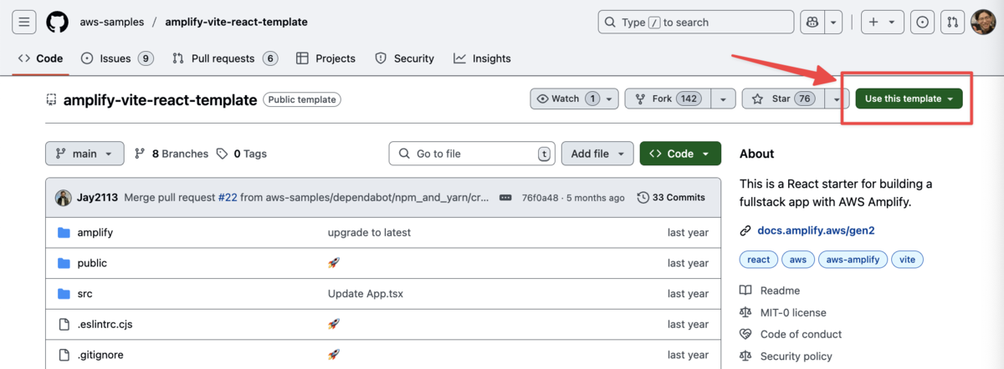Open 'upgrade to latest' commit message

(369, 232)
